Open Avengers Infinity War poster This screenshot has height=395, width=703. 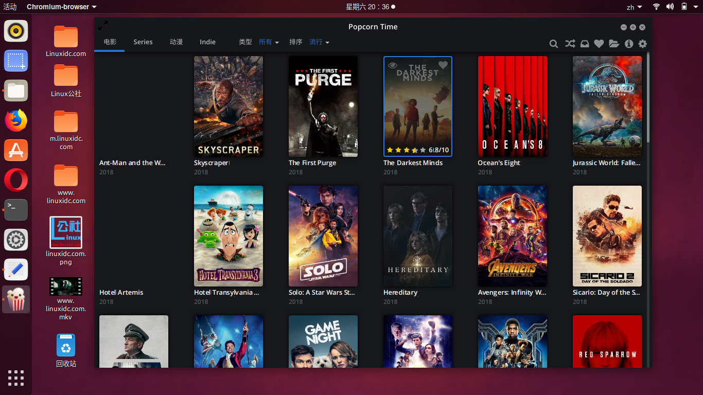click(x=513, y=236)
